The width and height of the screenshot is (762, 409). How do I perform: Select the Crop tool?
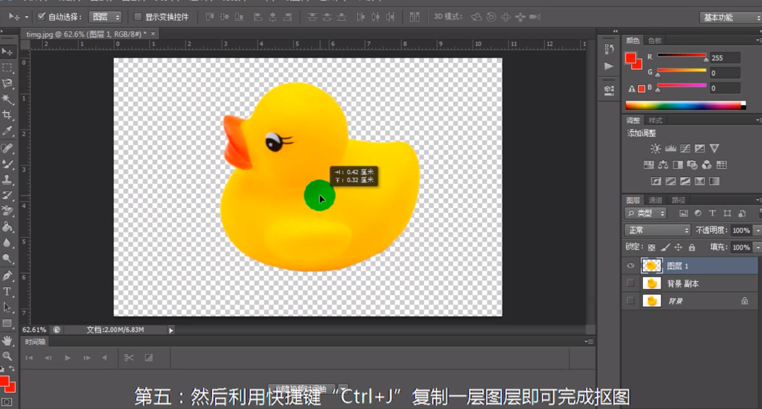7,115
